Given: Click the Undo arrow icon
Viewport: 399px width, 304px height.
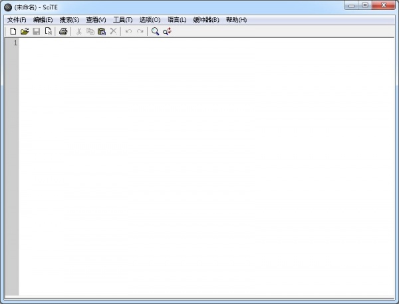Looking at the screenshot, I should pyautogui.click(x=128, y=31).
